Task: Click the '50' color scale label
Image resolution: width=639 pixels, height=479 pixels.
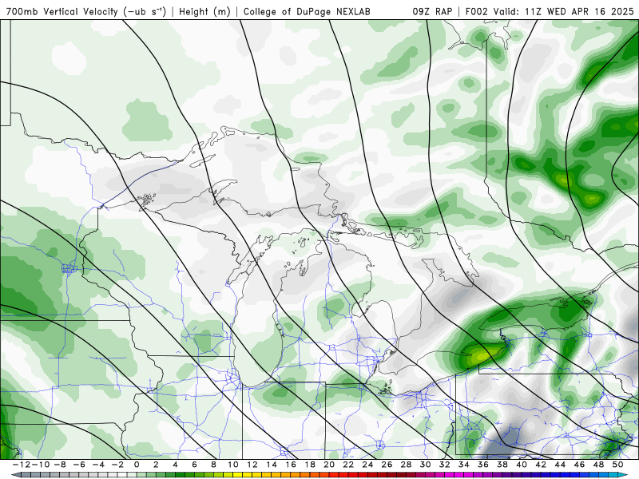Action: (617, 465)
